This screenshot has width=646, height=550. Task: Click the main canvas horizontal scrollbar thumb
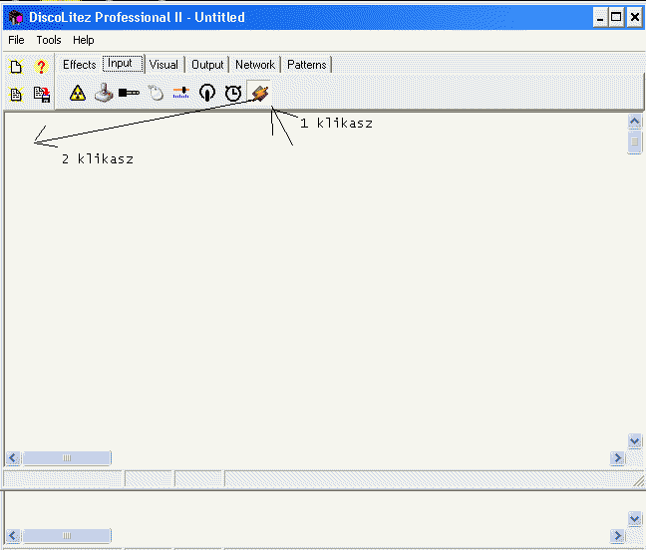pyautogui.click(x=67, y=457)
